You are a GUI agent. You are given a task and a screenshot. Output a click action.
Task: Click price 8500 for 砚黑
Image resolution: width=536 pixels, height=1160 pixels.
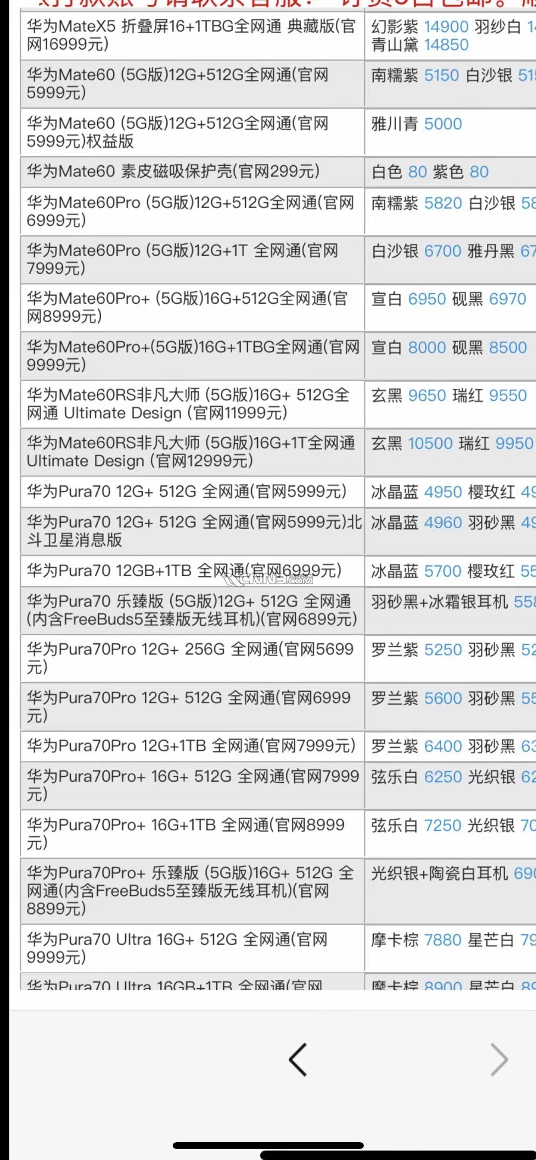click(508, 347)
